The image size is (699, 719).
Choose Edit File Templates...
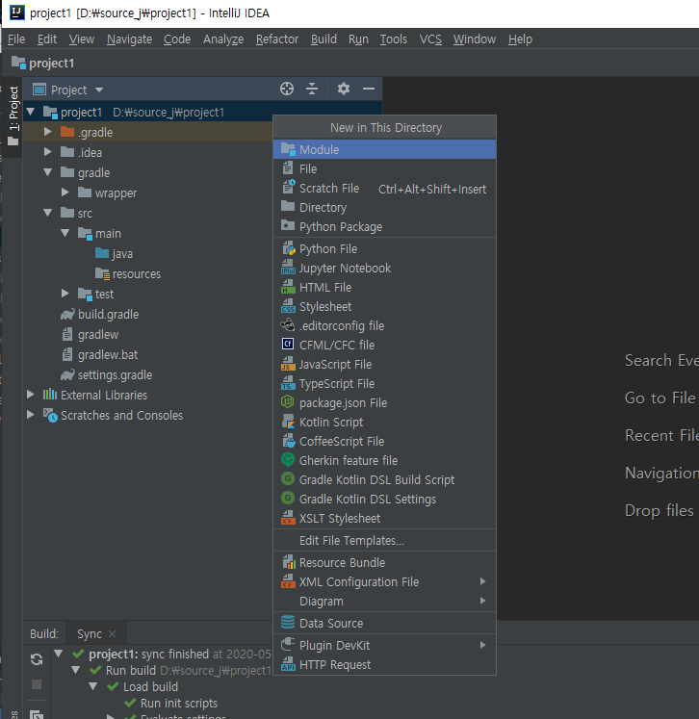point(384,541)
